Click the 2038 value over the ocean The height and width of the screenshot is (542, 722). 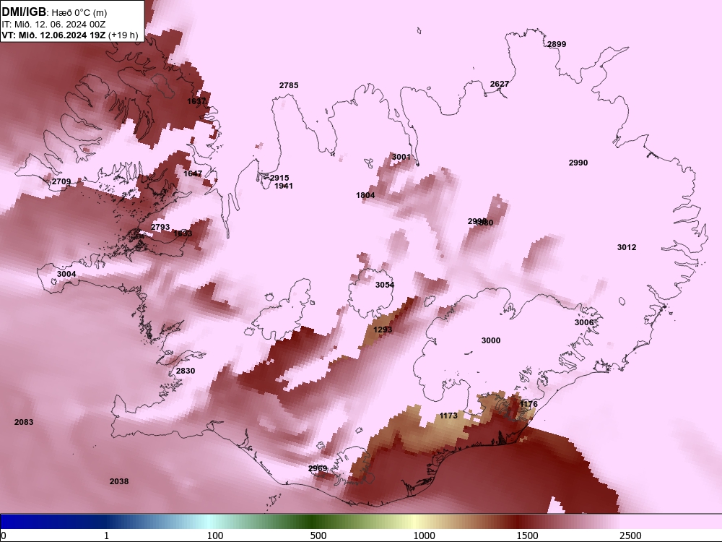(119, 481)
